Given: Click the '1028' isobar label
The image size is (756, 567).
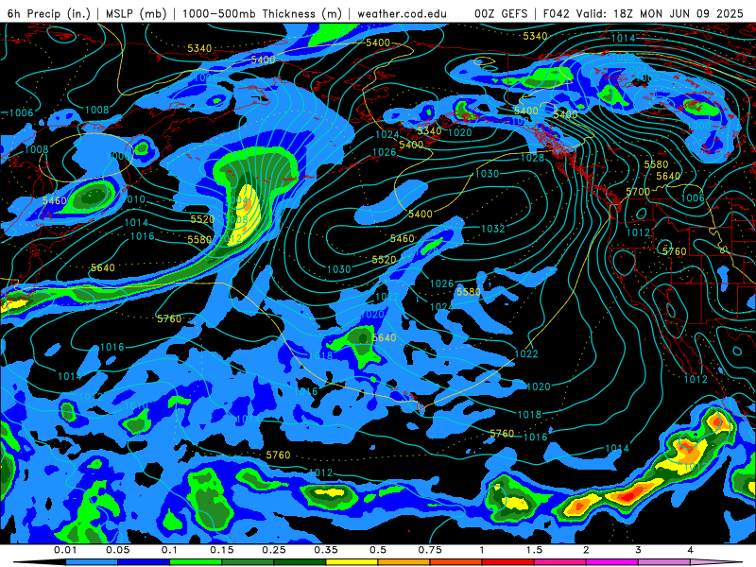Looking at the screenshot, I should [x=532, y=158].
